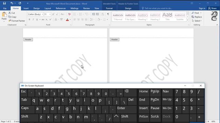Click the Copy icon
Viewport: 220px width, 123px height.
tap(10, 17)
